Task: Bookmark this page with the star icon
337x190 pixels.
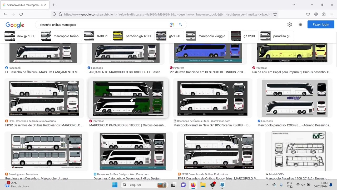Action: pyautogui.click(x=275, y=14)
